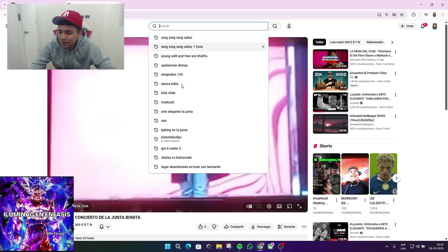Click the crossed-eye icon in address bar
This screenshot has height=252, width=448.
(x=394, y=15)
